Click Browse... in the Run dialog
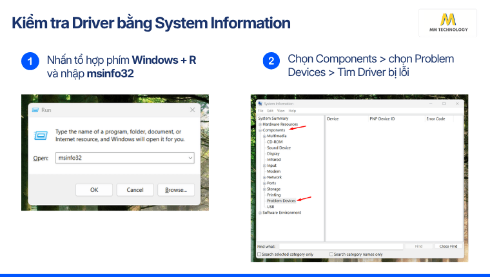Image resolution: width=490 pixels, height=277 pixels. tap(176, 190)
